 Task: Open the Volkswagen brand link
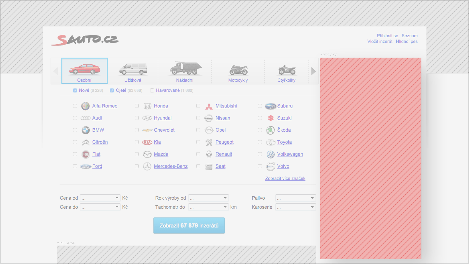(290, 154)
